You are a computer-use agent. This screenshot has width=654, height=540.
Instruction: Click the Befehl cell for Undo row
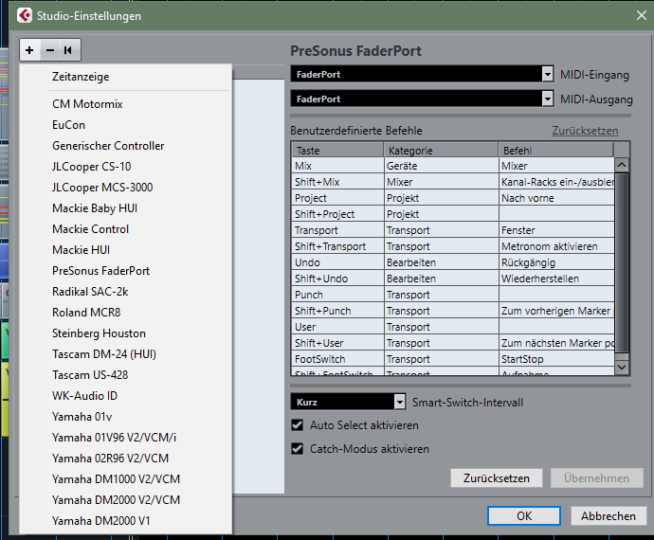click(x=555, y=262)
